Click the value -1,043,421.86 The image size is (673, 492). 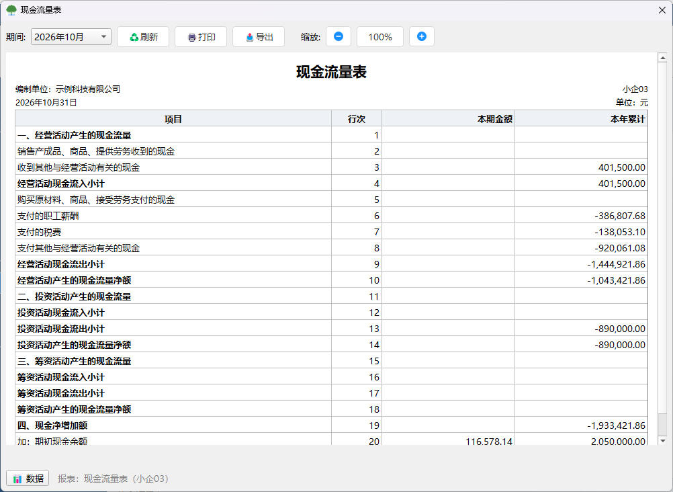coord(616,280)
